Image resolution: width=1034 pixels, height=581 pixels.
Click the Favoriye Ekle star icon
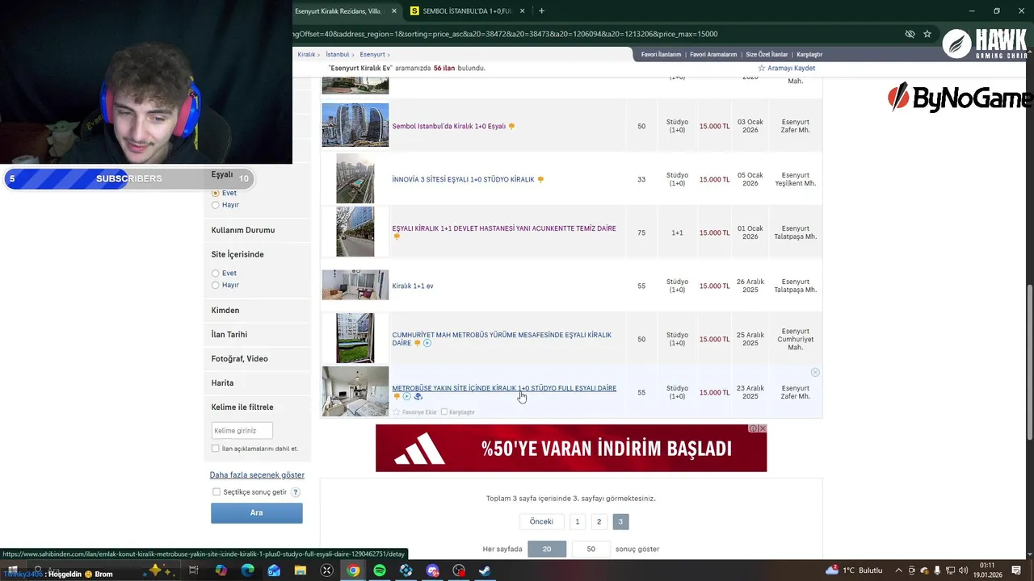click(x=397, y=412)
